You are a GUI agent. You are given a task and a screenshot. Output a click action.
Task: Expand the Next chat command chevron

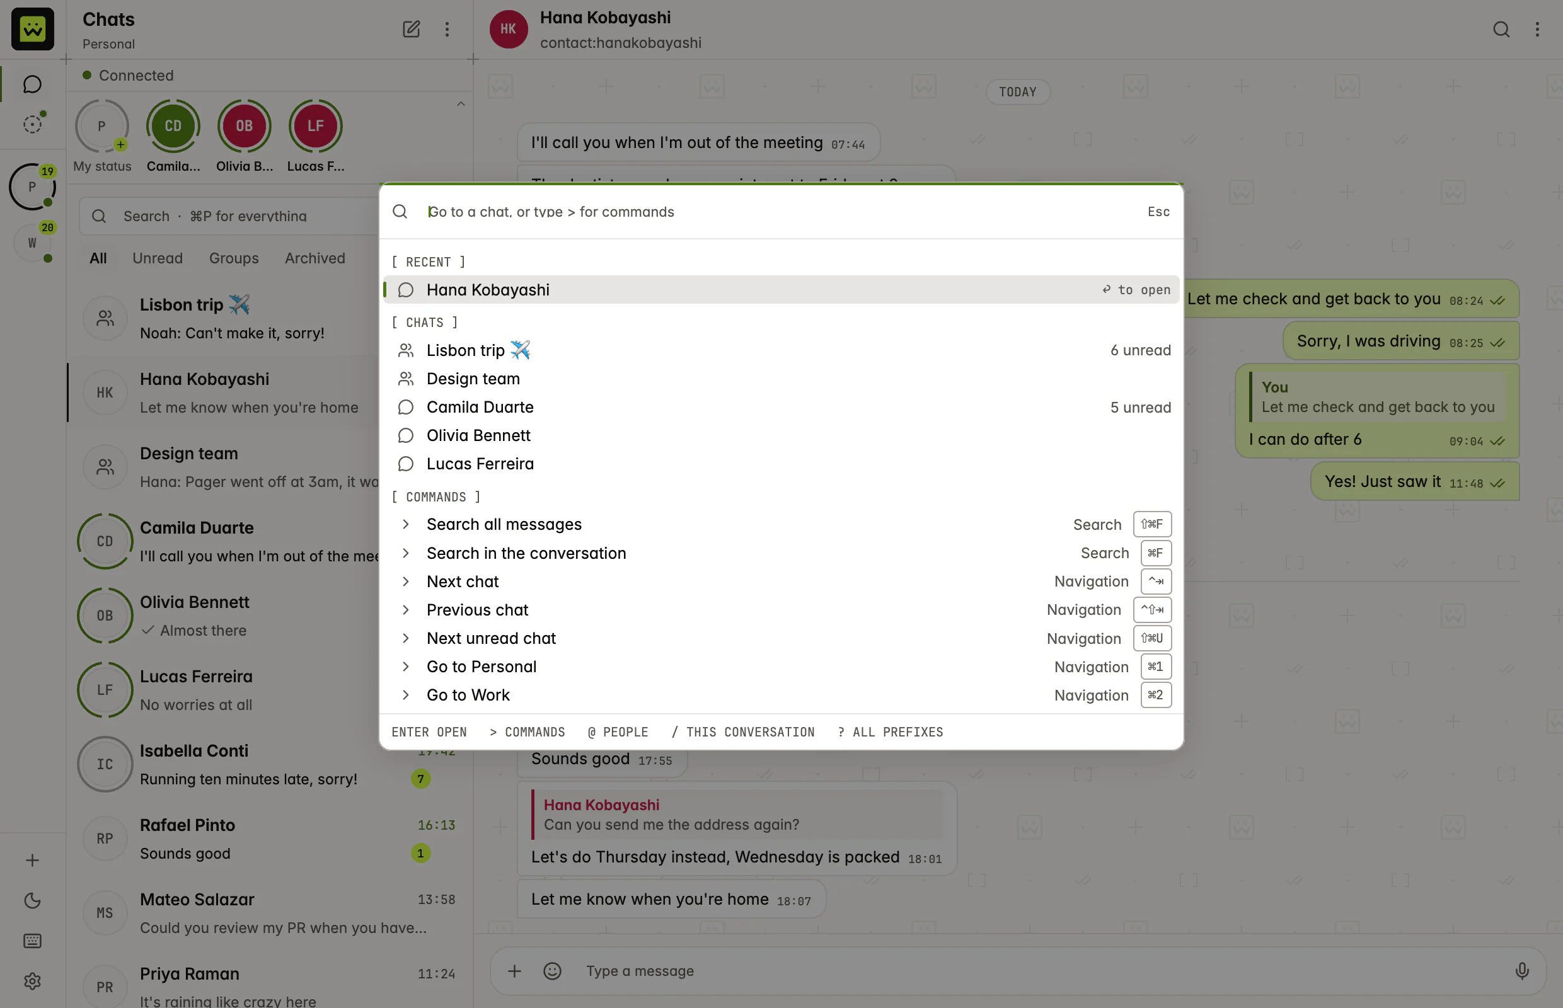click(406, 581)
